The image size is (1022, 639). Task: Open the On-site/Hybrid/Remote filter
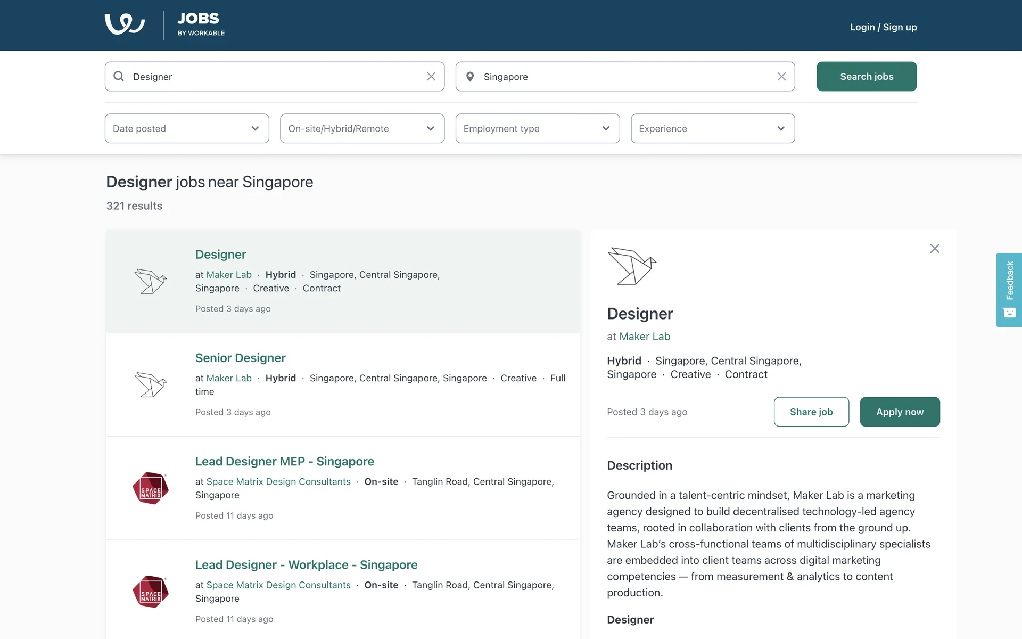coord(362,128)
